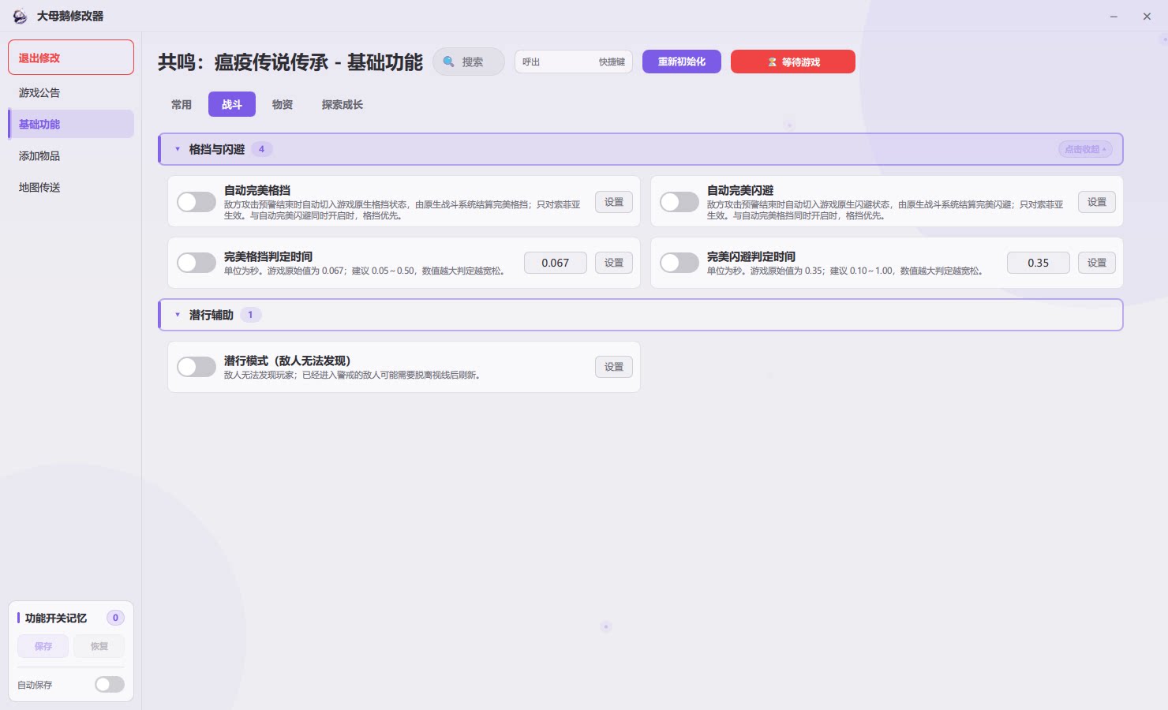Switch to the 常用 tab
The height and width of the screenshot is (710, 1168).
coord(182,104)
